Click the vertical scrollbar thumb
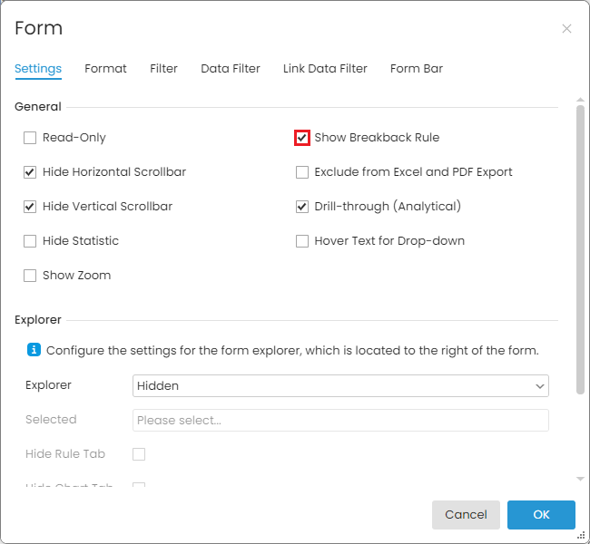Image resolution: width=590 pixels, height=544 pixels. 580,249
